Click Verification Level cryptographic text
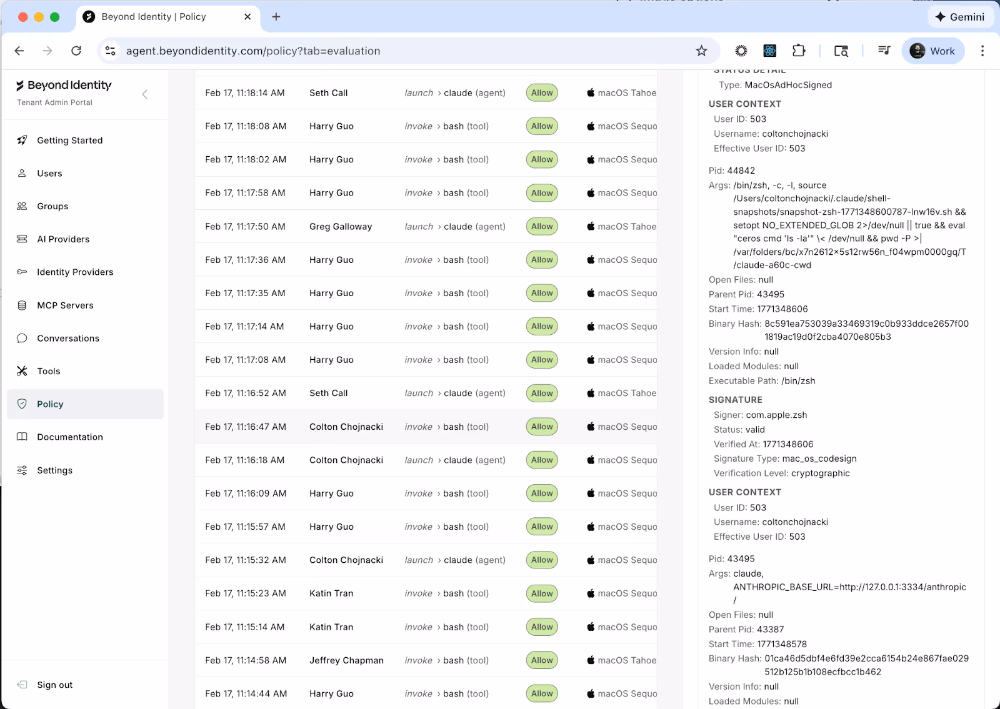Image resolution: width=1000 pixels, height=709 pixels. 782,473
